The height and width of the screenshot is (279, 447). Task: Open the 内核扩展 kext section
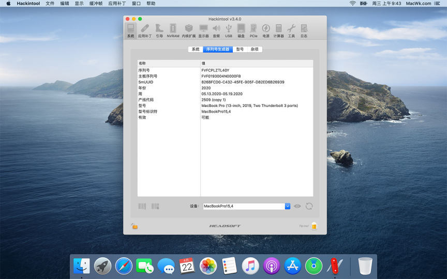click(x=188, y=30)
